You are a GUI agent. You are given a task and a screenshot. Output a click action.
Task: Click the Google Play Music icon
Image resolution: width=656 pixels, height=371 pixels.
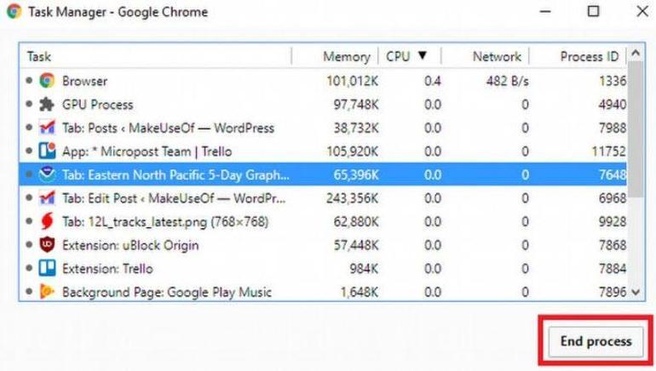tap(47, 292)
